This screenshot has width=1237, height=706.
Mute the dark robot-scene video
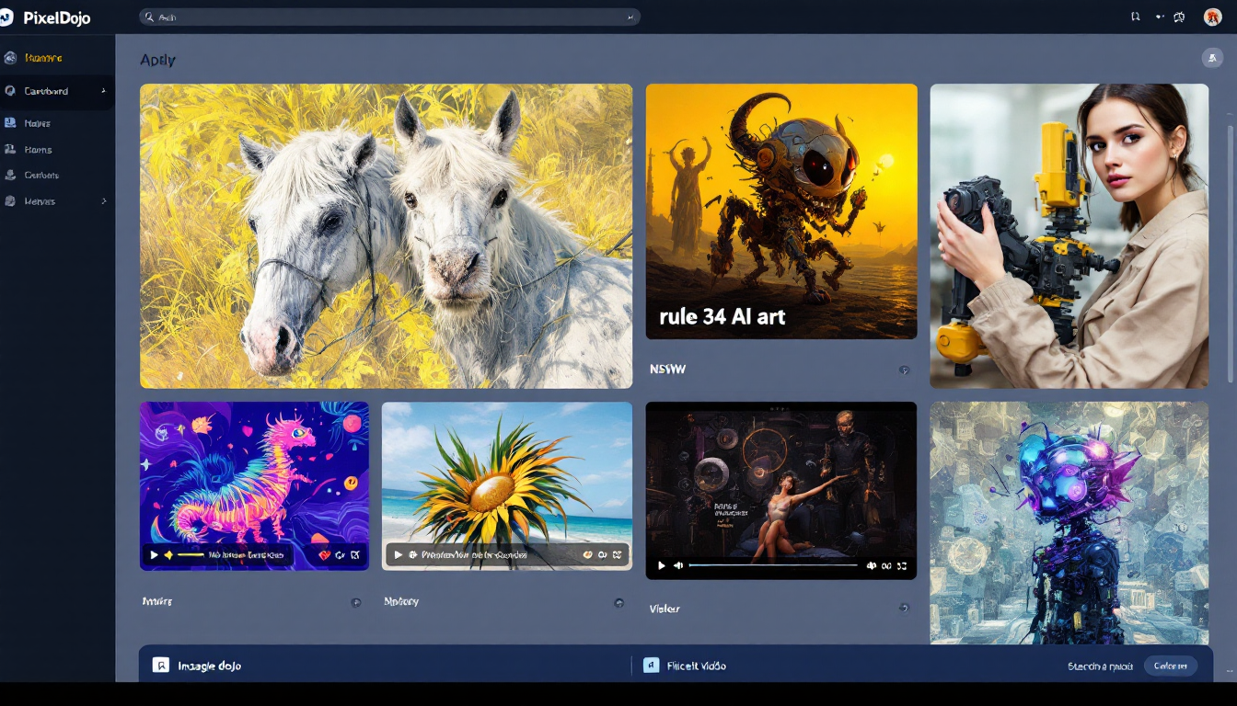pyautogui.click(x=678, y=566)
